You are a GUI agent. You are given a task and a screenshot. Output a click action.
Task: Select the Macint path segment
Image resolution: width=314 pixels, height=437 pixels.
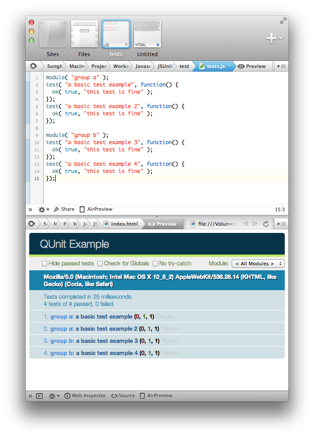(77, 66)
